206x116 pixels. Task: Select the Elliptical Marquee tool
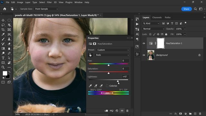(9, 20)
